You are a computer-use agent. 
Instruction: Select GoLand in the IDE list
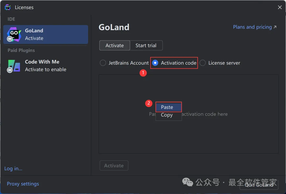(x=46, y=34)
